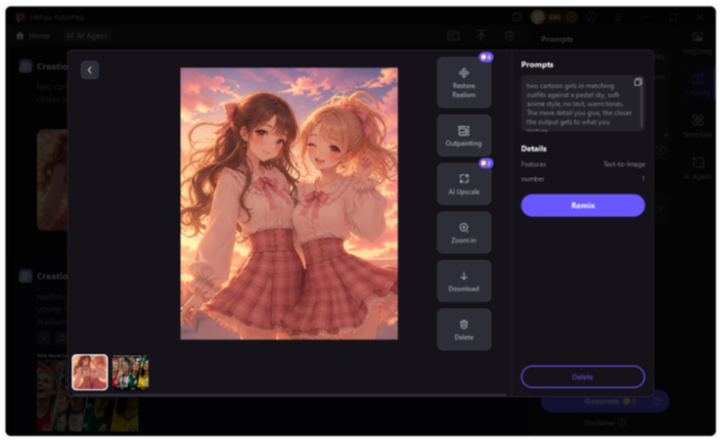Click the main anime girls preview image
This screenshot has width=720, height=440.
[x=289, y=203]
